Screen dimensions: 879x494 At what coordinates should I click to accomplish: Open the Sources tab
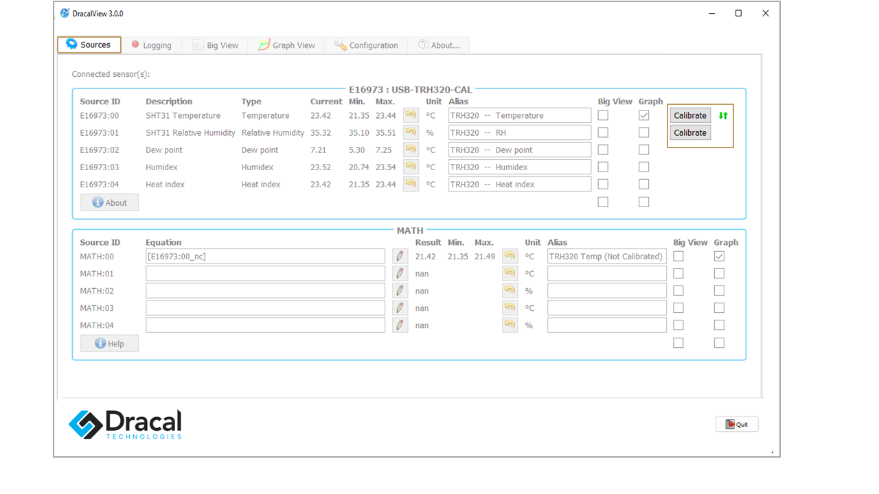coord(89,45)
